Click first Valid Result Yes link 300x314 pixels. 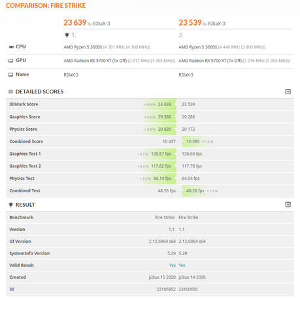point(173,266)
